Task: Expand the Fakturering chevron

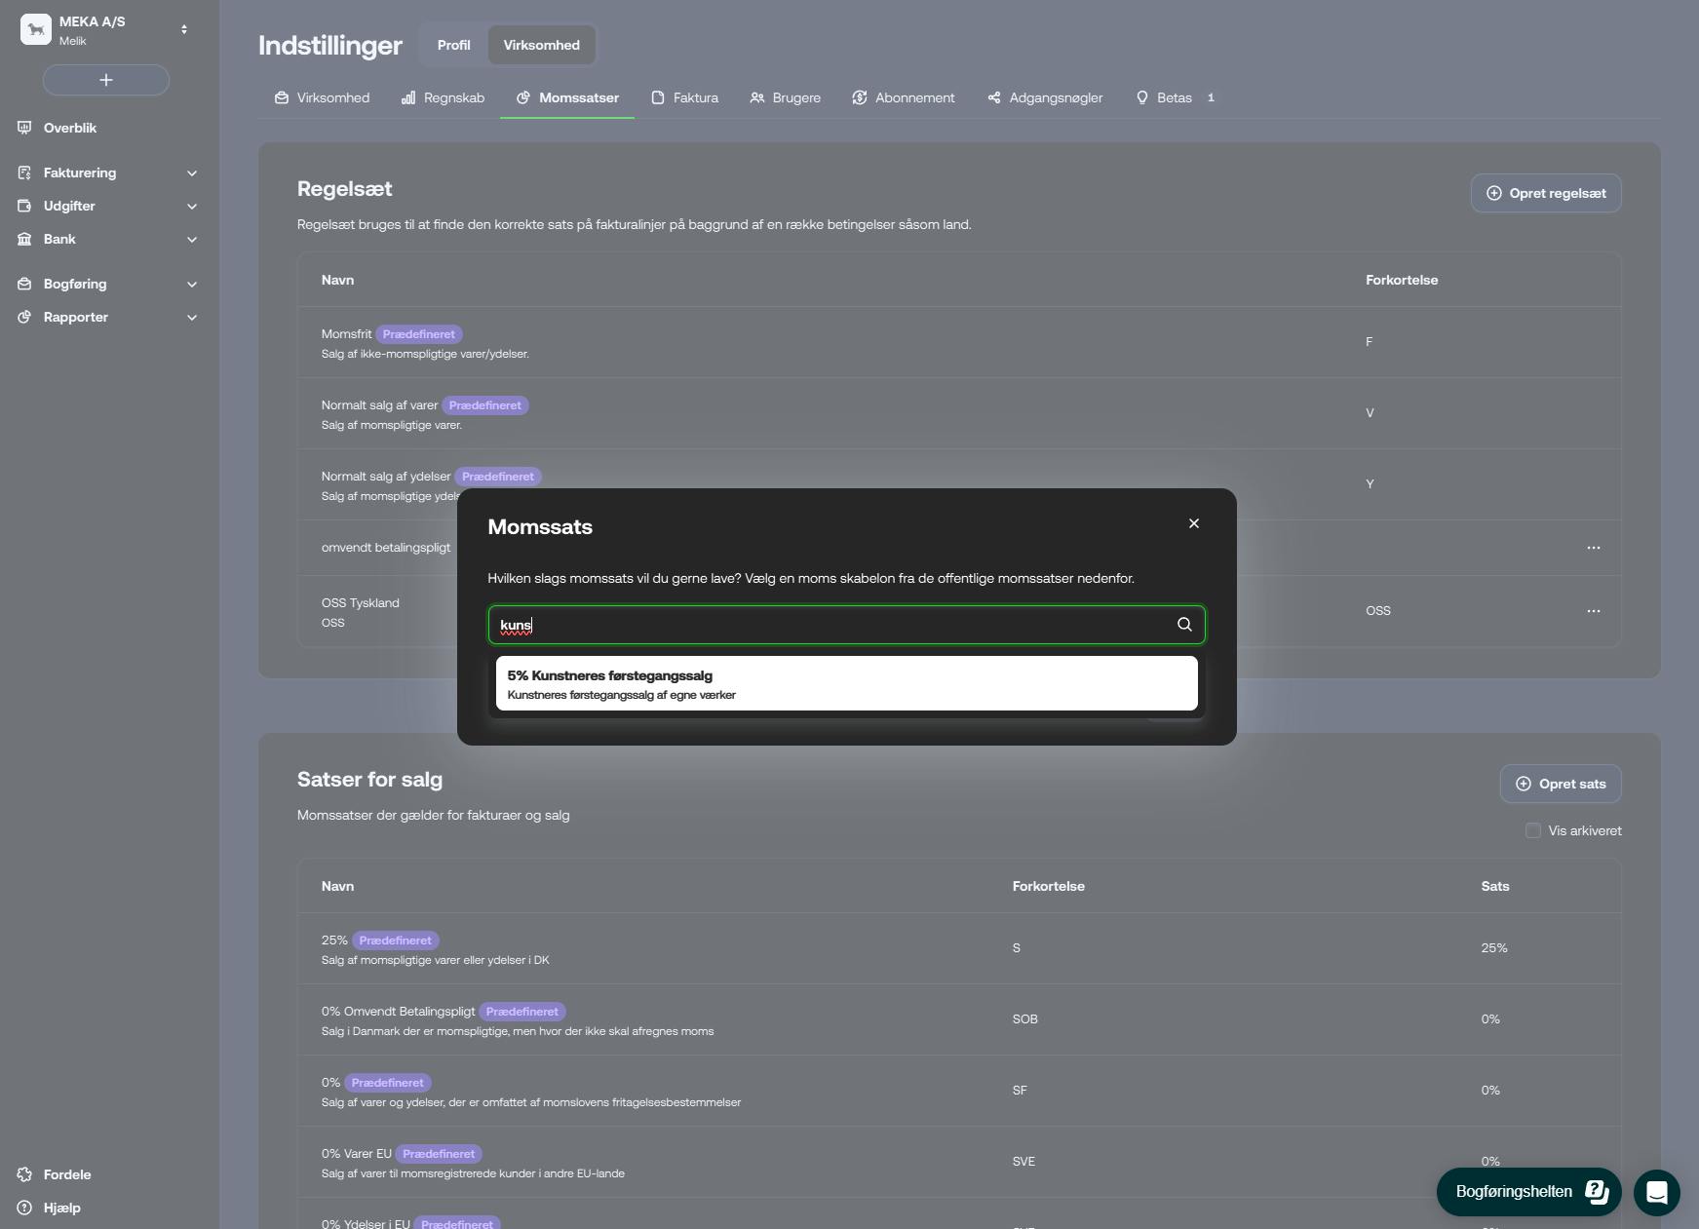Action: click(x=192, y=173)
